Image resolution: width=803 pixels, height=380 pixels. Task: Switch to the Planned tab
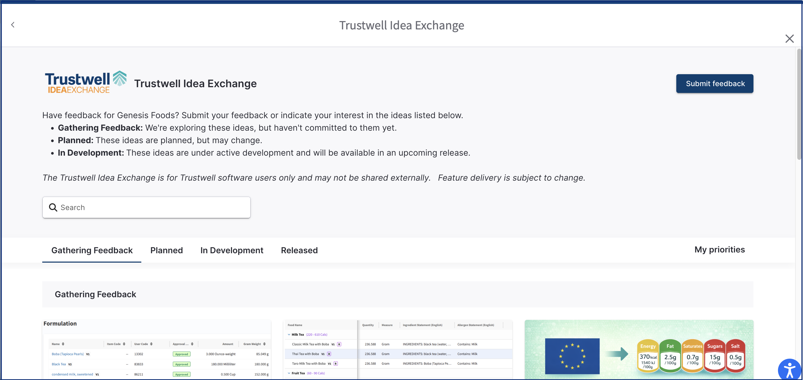click(x=166, y=251)
